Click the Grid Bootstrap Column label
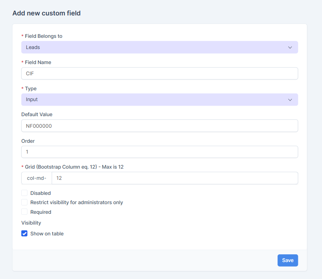The width and height of the screenshot is (322, 279). tap(74, 167)
